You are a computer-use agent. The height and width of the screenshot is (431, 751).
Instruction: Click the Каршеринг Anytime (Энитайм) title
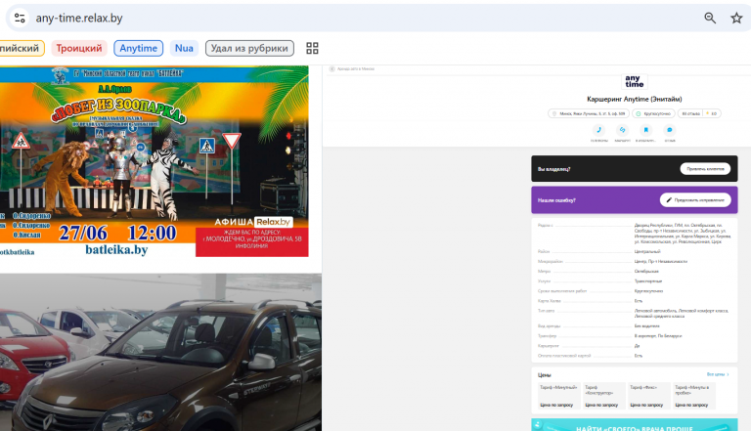coord(634,99)
